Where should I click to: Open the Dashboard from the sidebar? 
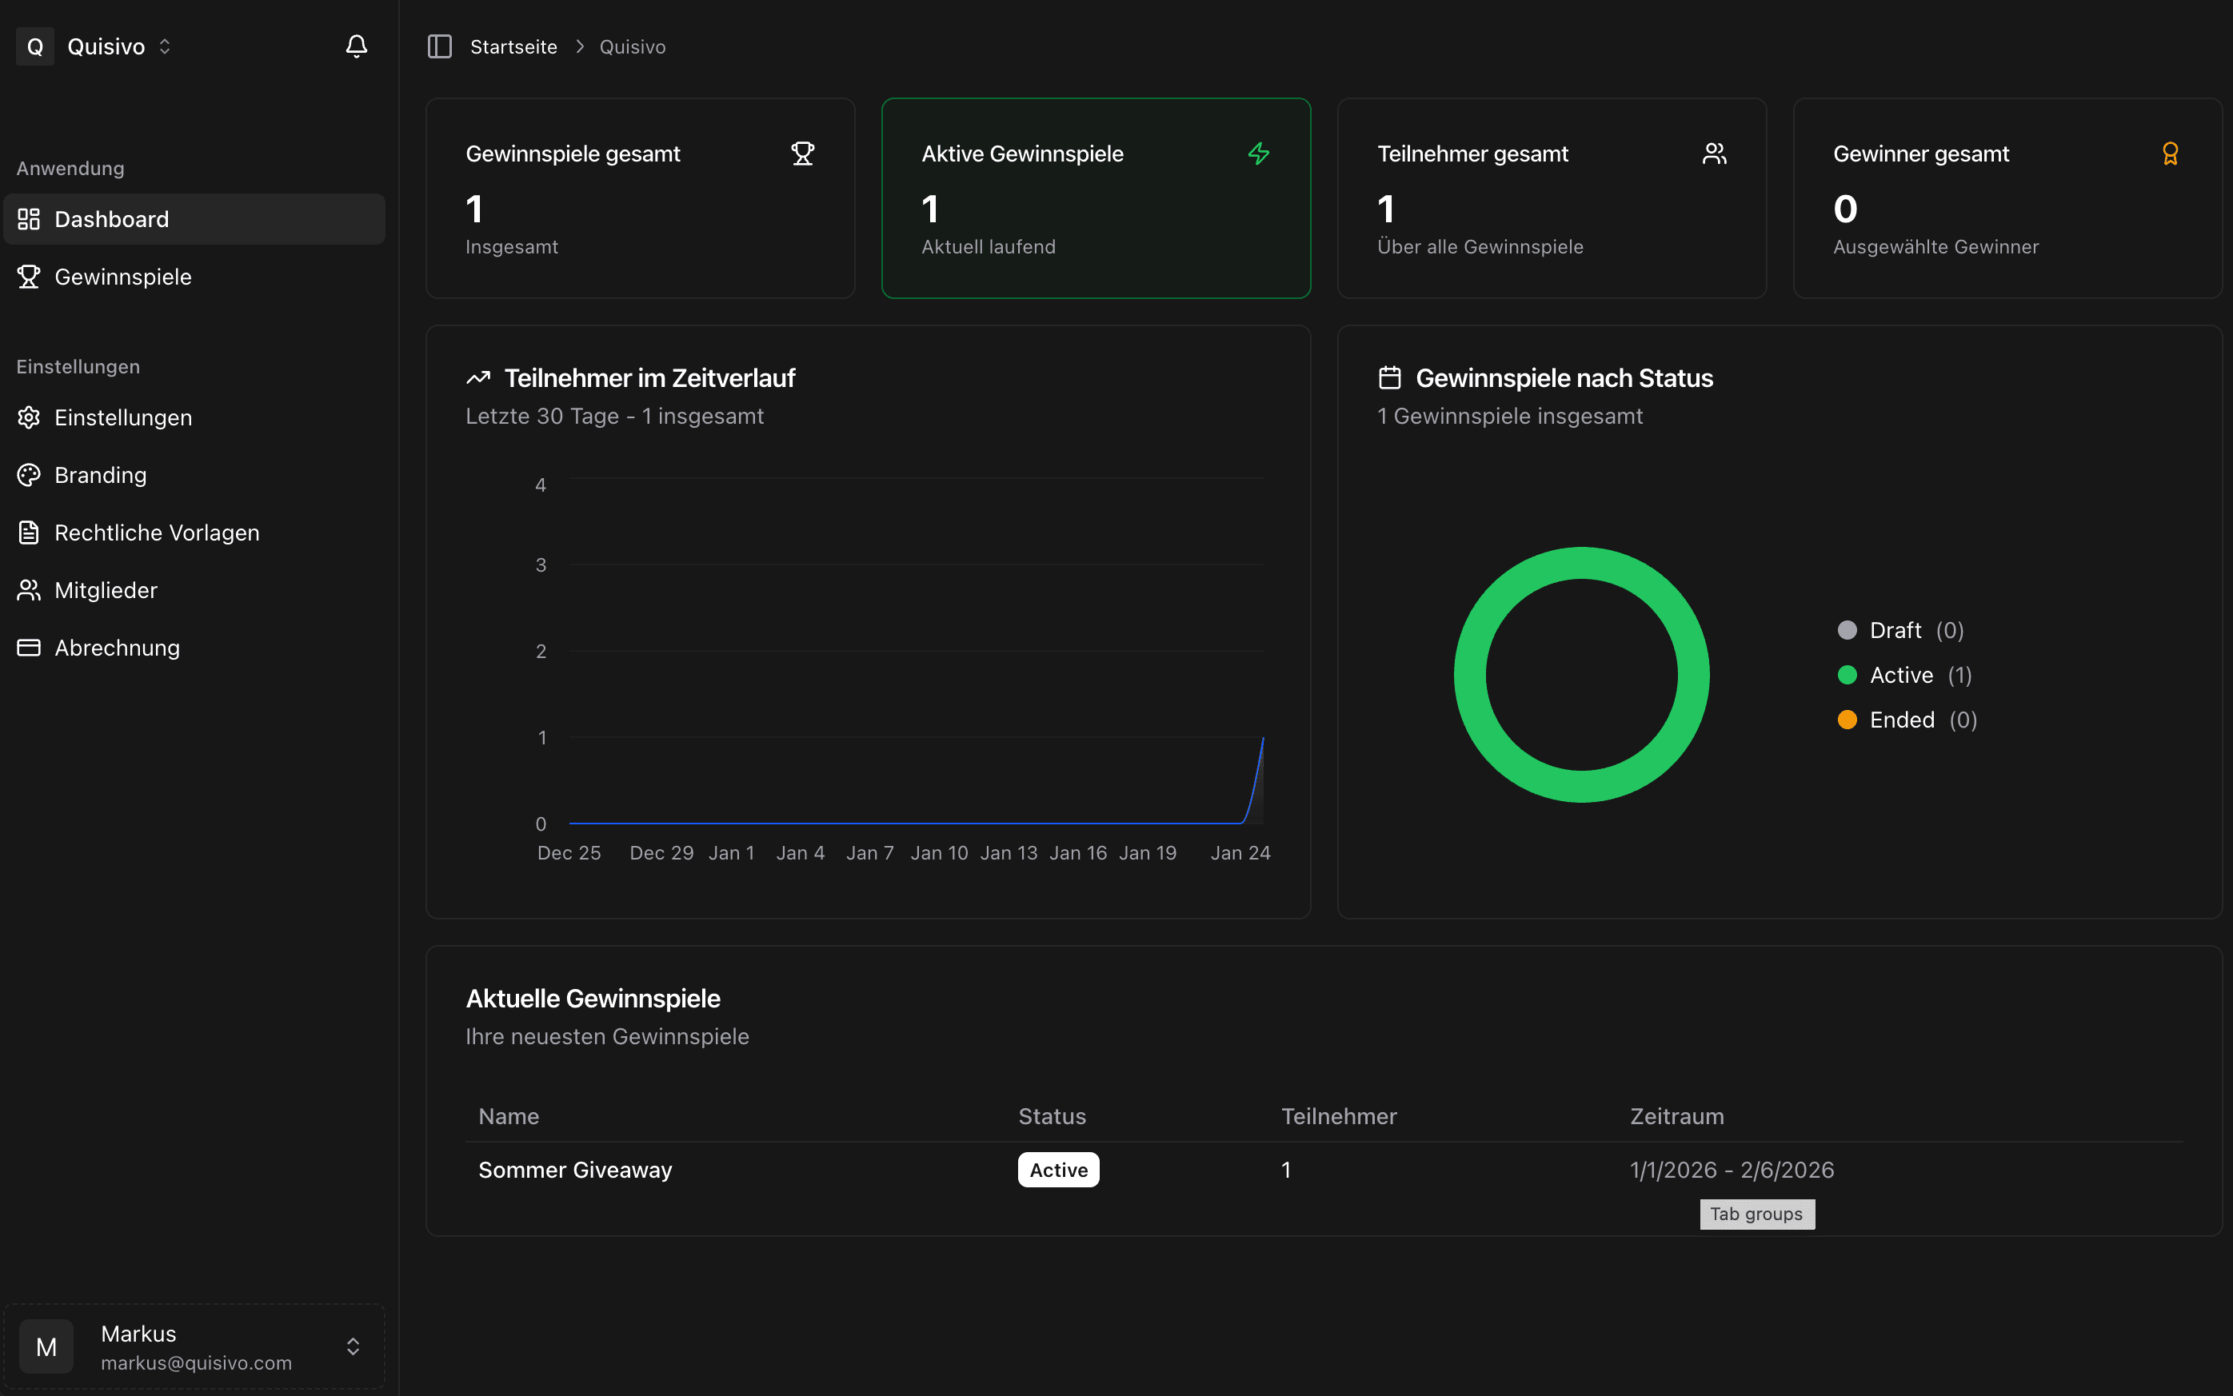pos(111,219)
